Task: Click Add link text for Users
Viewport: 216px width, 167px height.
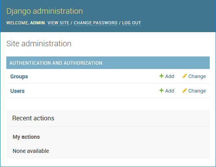Action: pyautogui.click(x=170, y=91)
